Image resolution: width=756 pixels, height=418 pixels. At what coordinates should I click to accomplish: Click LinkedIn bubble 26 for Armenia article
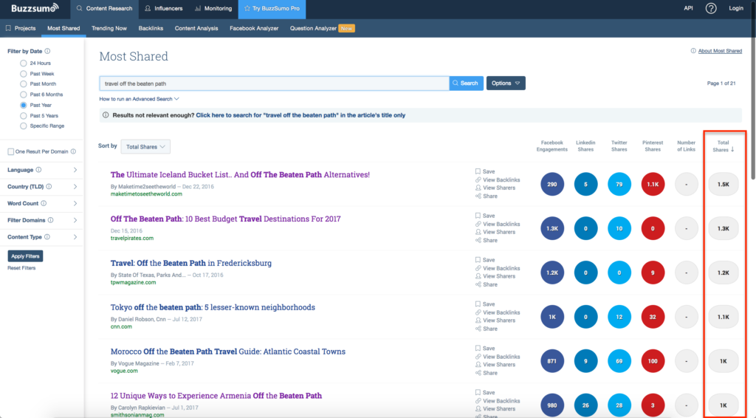(585, 405)
